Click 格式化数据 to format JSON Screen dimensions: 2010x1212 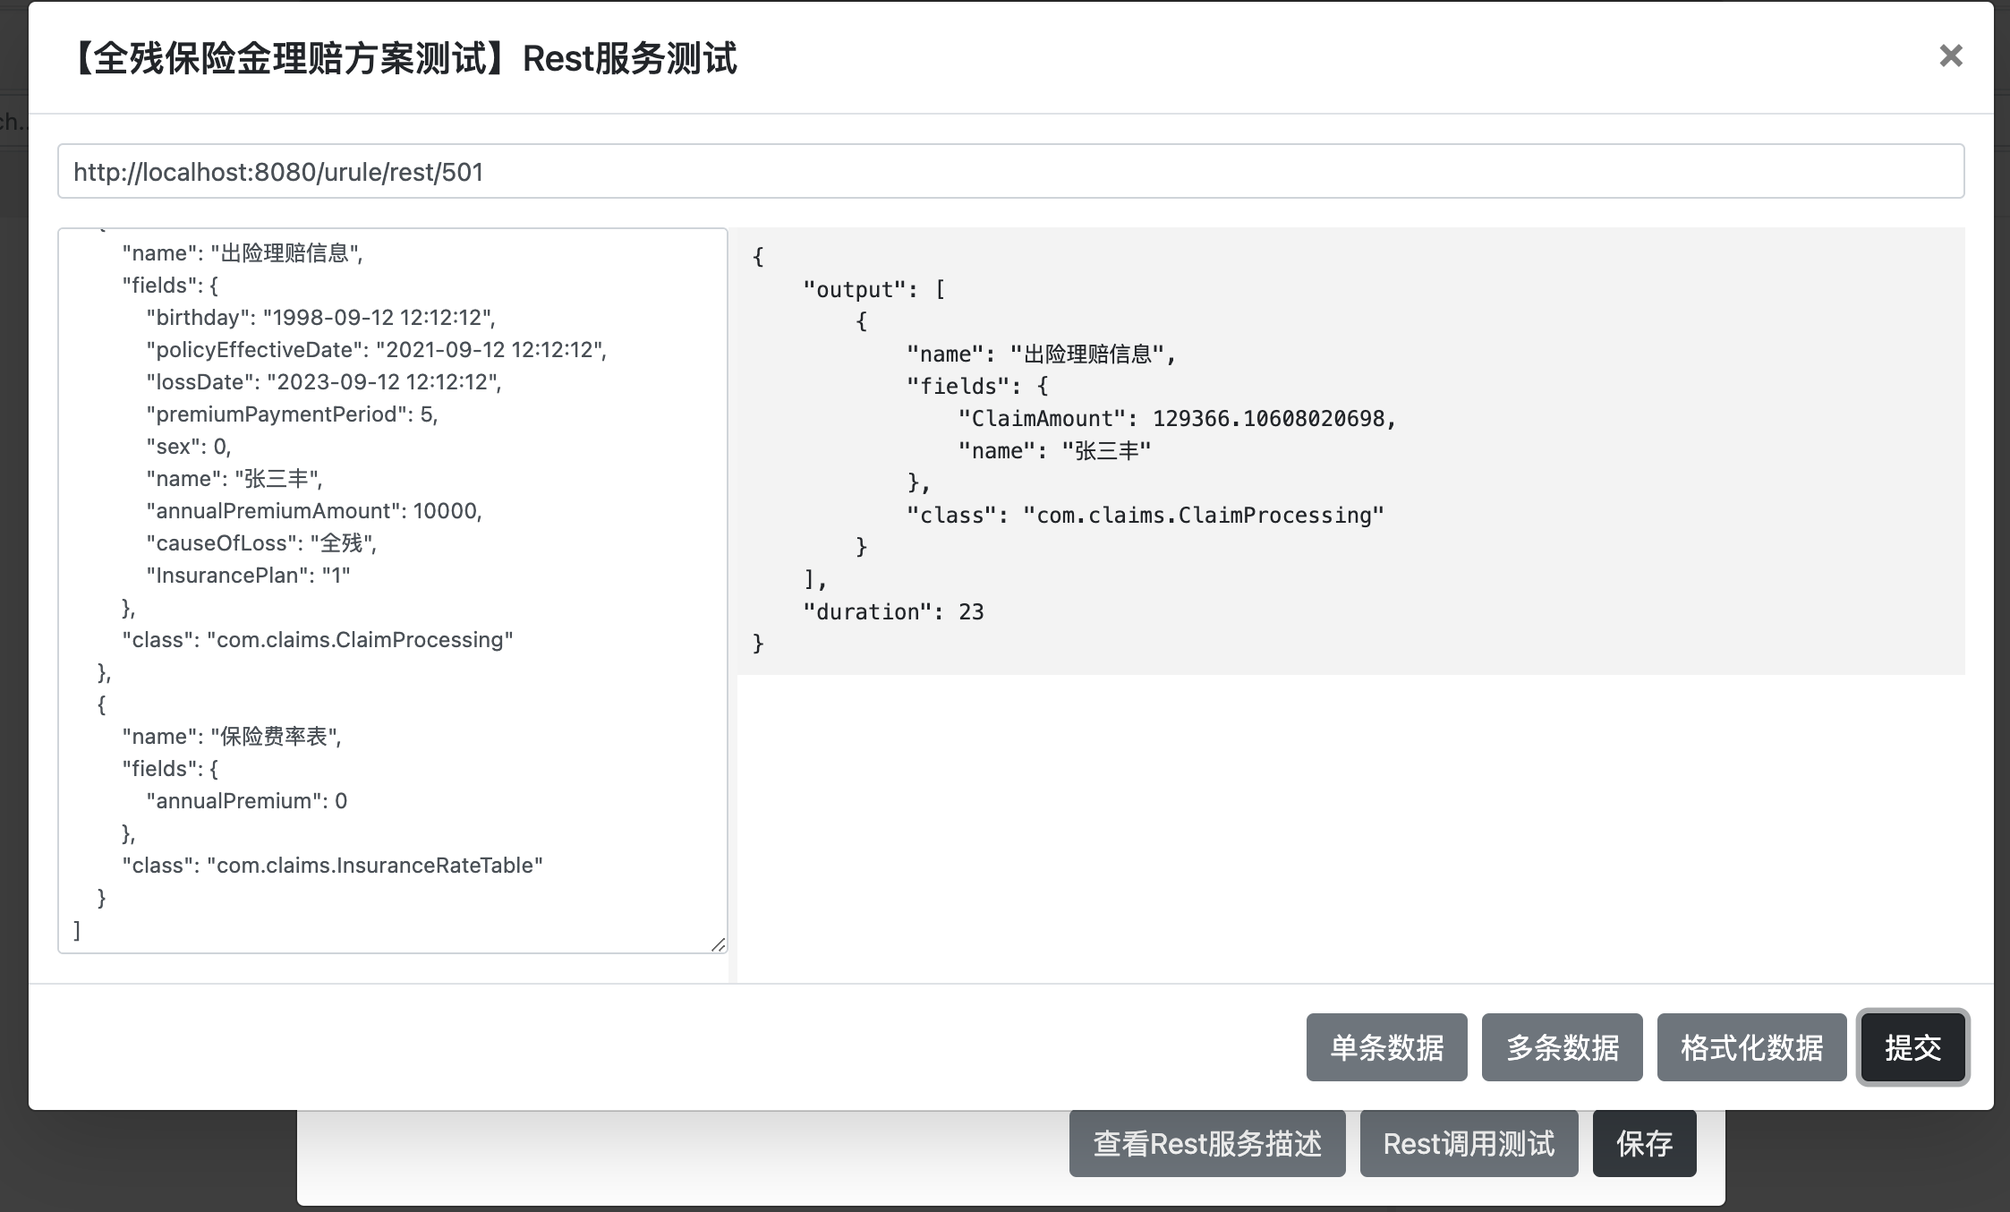pos(1750,1047)
